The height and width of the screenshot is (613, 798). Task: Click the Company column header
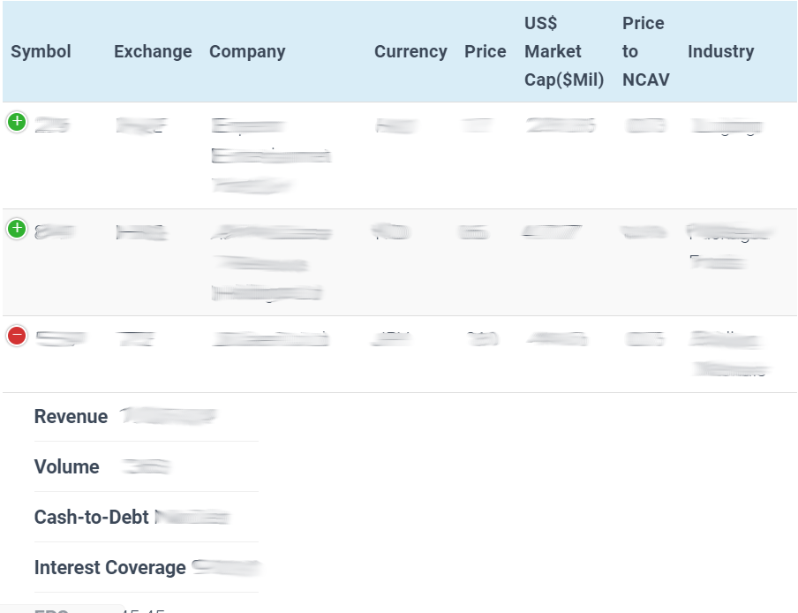pyautogui.click(x=247, y=51)
